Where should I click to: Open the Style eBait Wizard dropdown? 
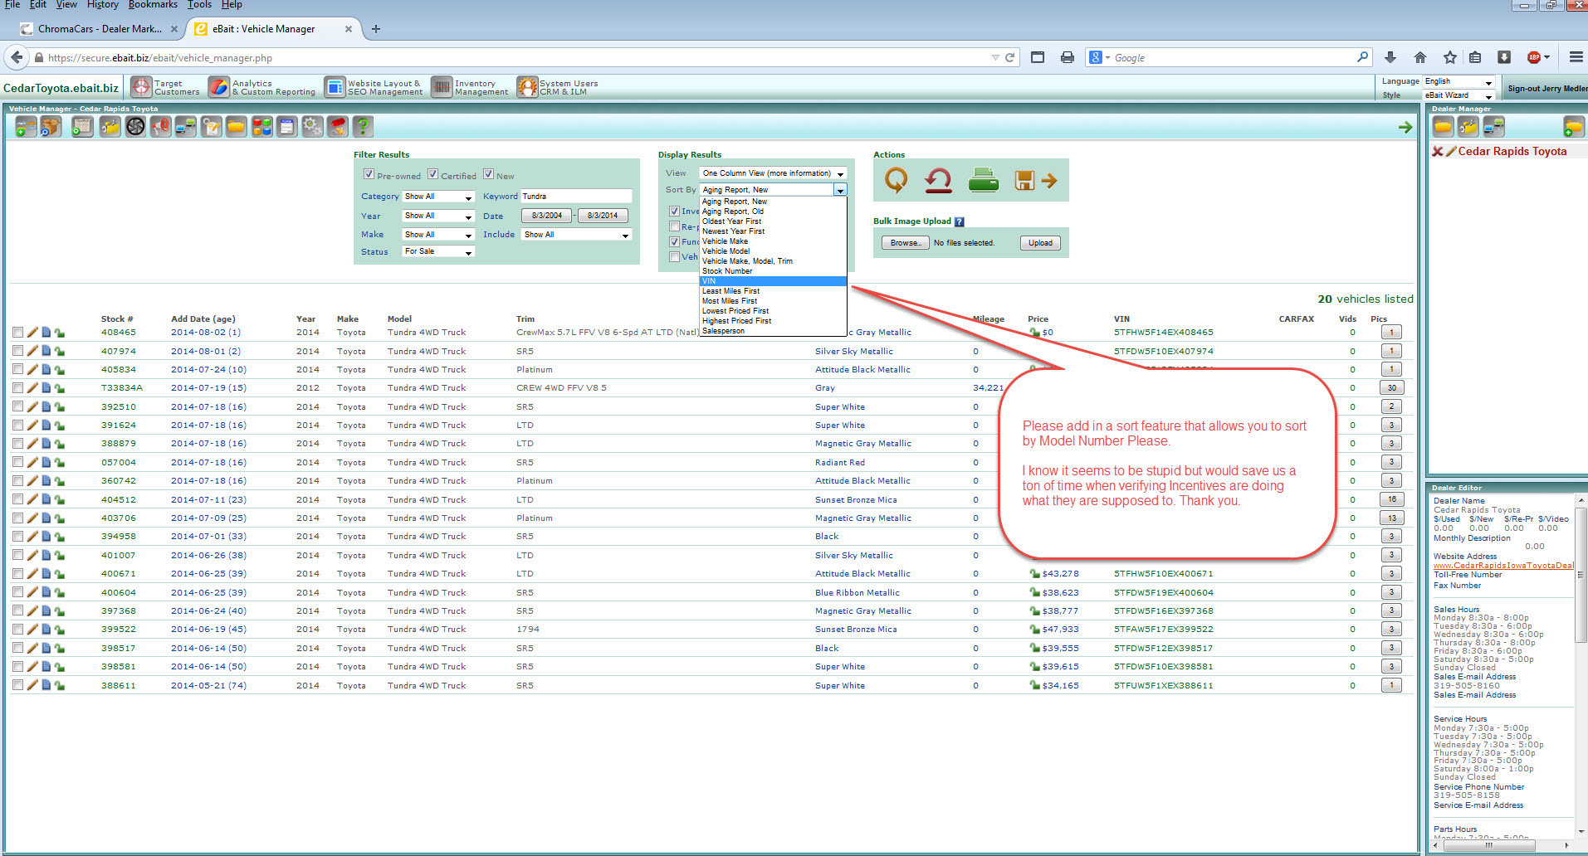[1459, 95]
